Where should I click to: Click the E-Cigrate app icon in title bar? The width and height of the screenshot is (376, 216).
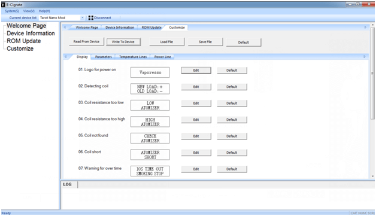click(3, 5)
